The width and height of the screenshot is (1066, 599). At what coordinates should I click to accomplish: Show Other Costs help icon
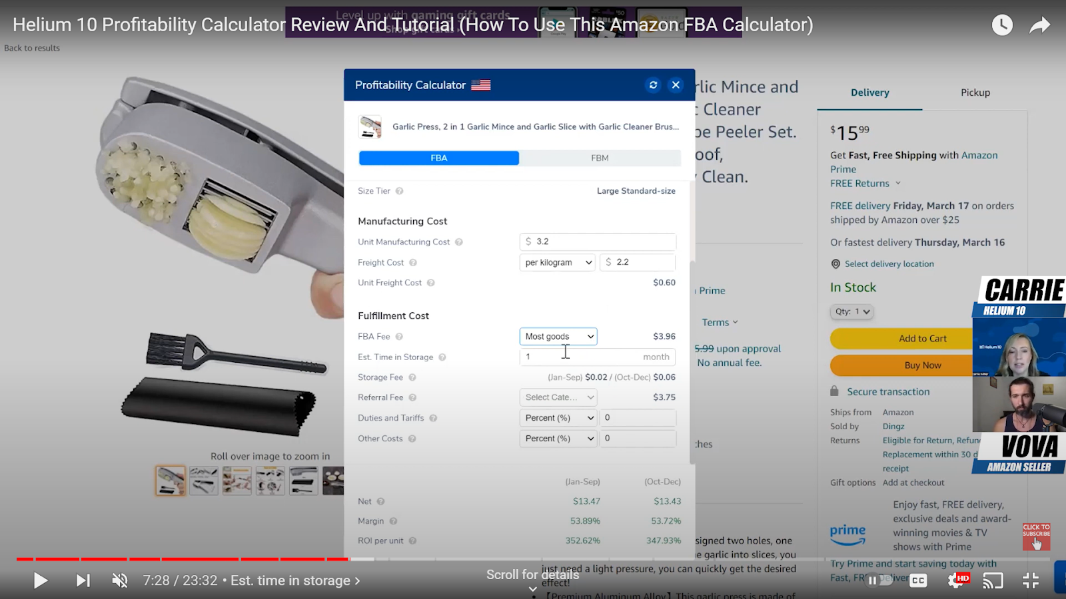pos(412,439)
